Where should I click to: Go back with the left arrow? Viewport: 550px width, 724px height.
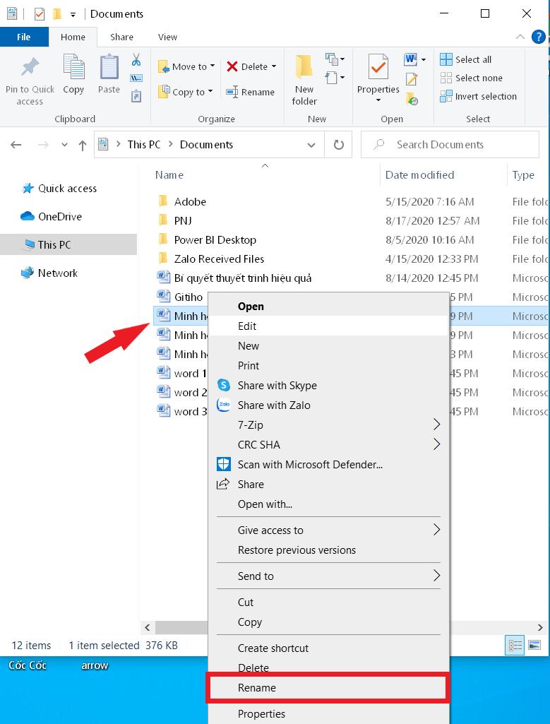pos(16,145)
